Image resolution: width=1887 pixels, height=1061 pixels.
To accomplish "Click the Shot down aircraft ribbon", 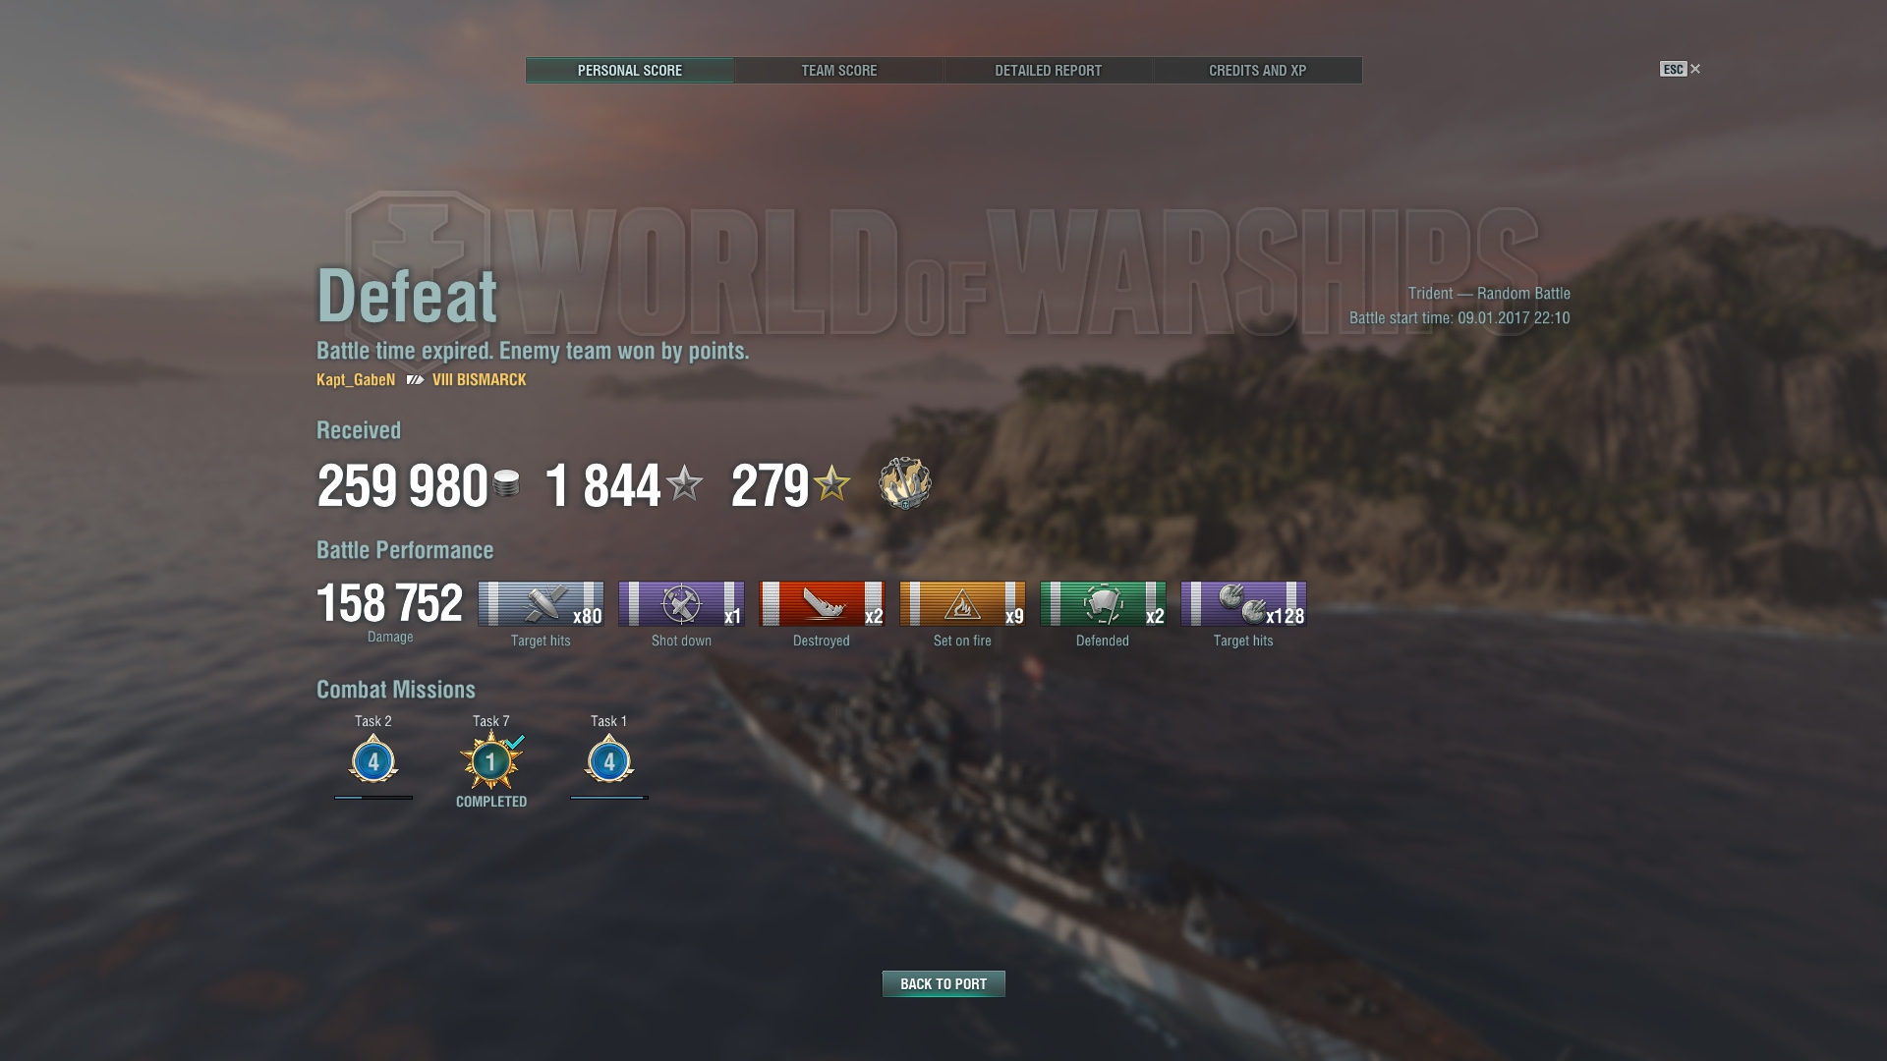I will (x=681, y=604).
